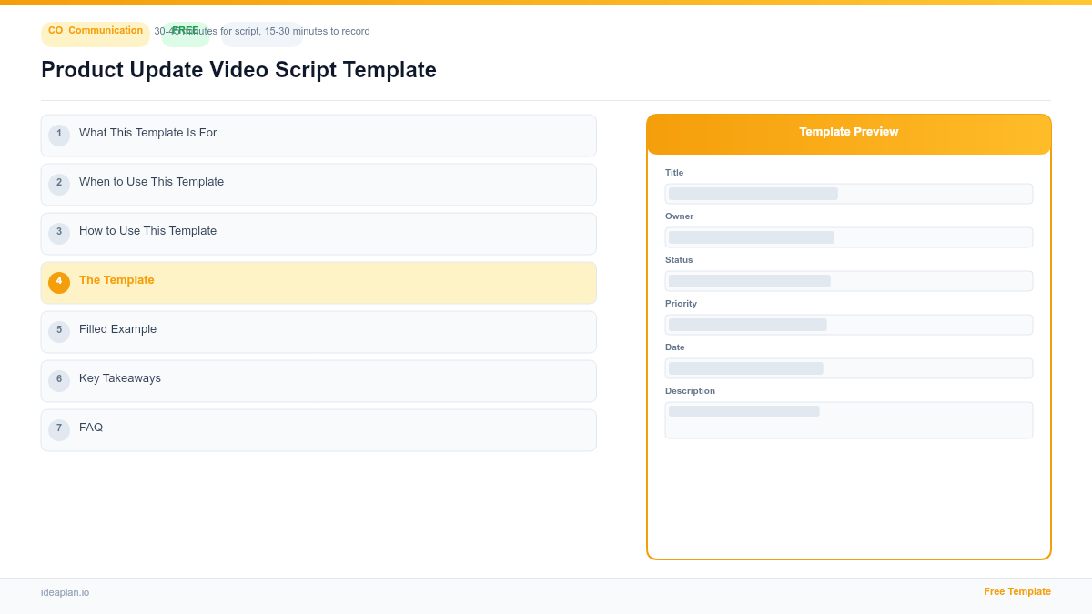Click the 'Template Preview' header
1092x614 pixels.
tap(849, 134)
